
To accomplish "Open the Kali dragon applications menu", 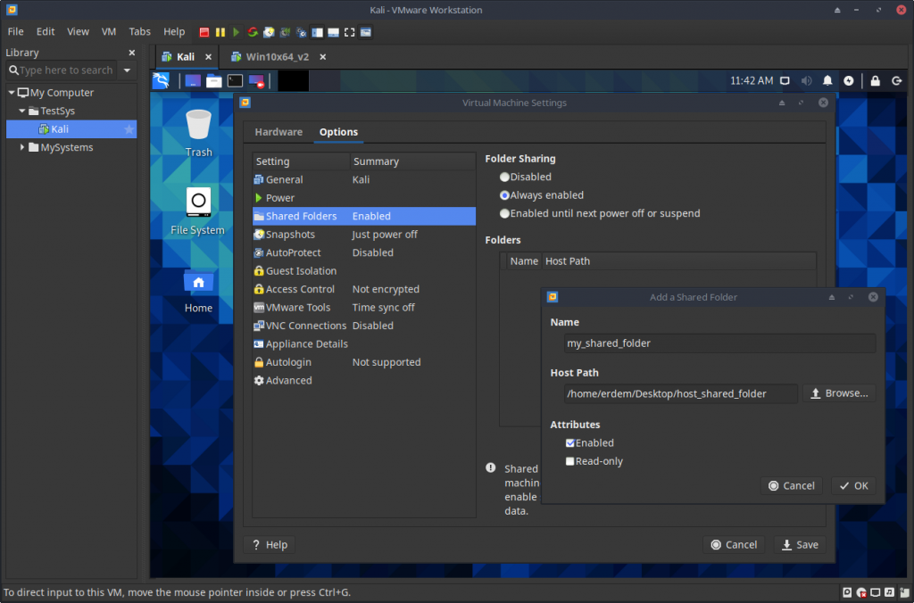I will click(x=161, y=80).
